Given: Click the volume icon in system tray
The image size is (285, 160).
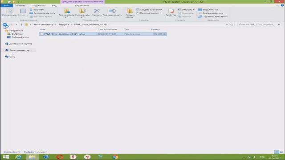Looking at the screenshot, I should [254, 157].
